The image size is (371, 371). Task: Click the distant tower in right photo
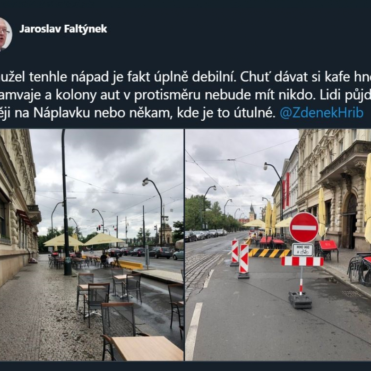252,213
